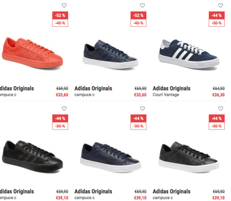
Task: Click €33,60 price under red sneaker
Action: (62, 95)
